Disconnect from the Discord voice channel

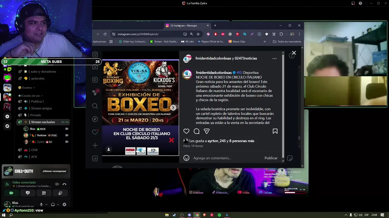pyautogui.click(x=64, y=184)
